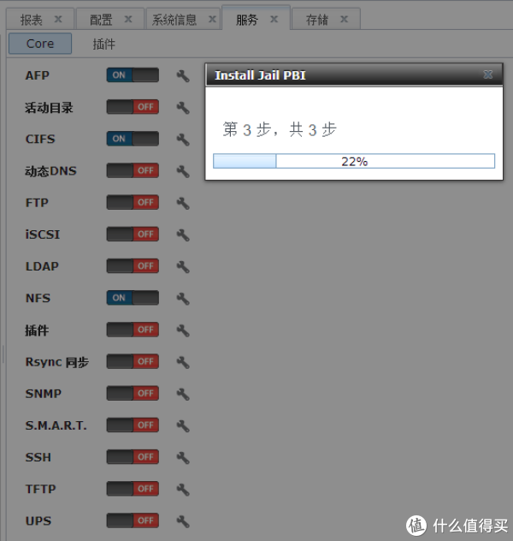Enable the FTP service switch

click(133, 203)
